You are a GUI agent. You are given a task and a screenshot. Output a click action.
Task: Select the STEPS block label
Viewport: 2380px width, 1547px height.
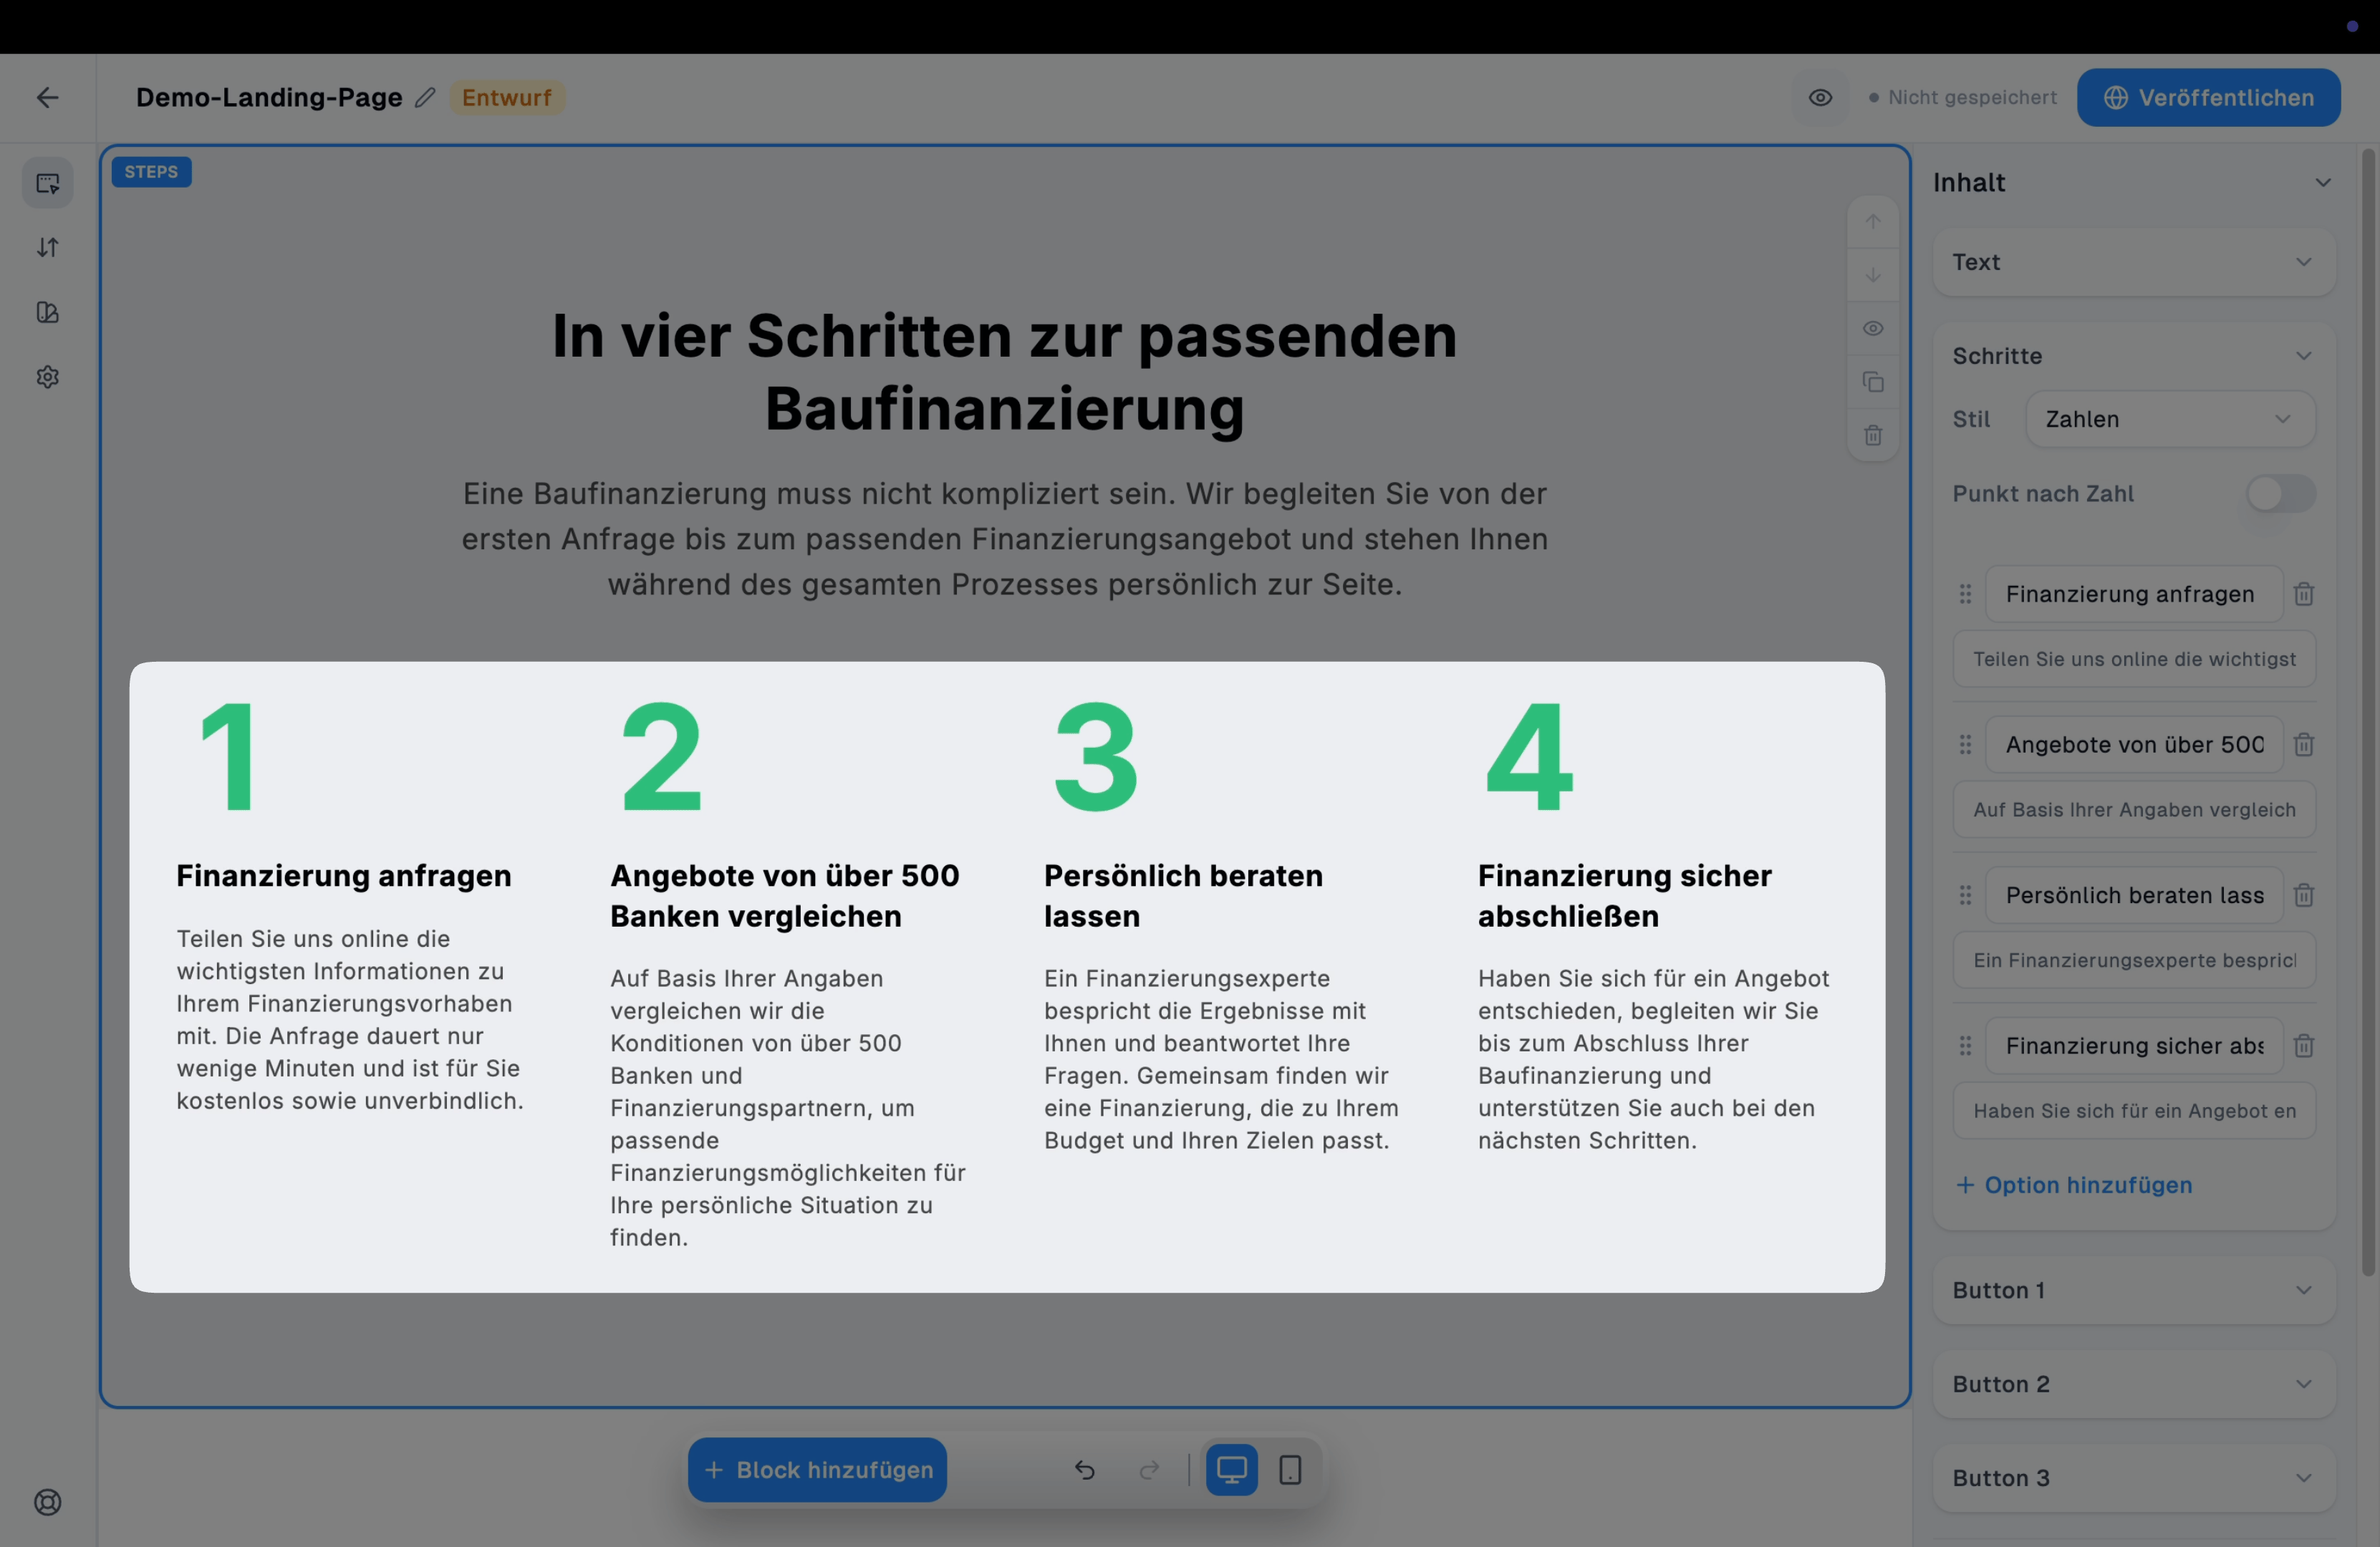(x=151, y=172)
